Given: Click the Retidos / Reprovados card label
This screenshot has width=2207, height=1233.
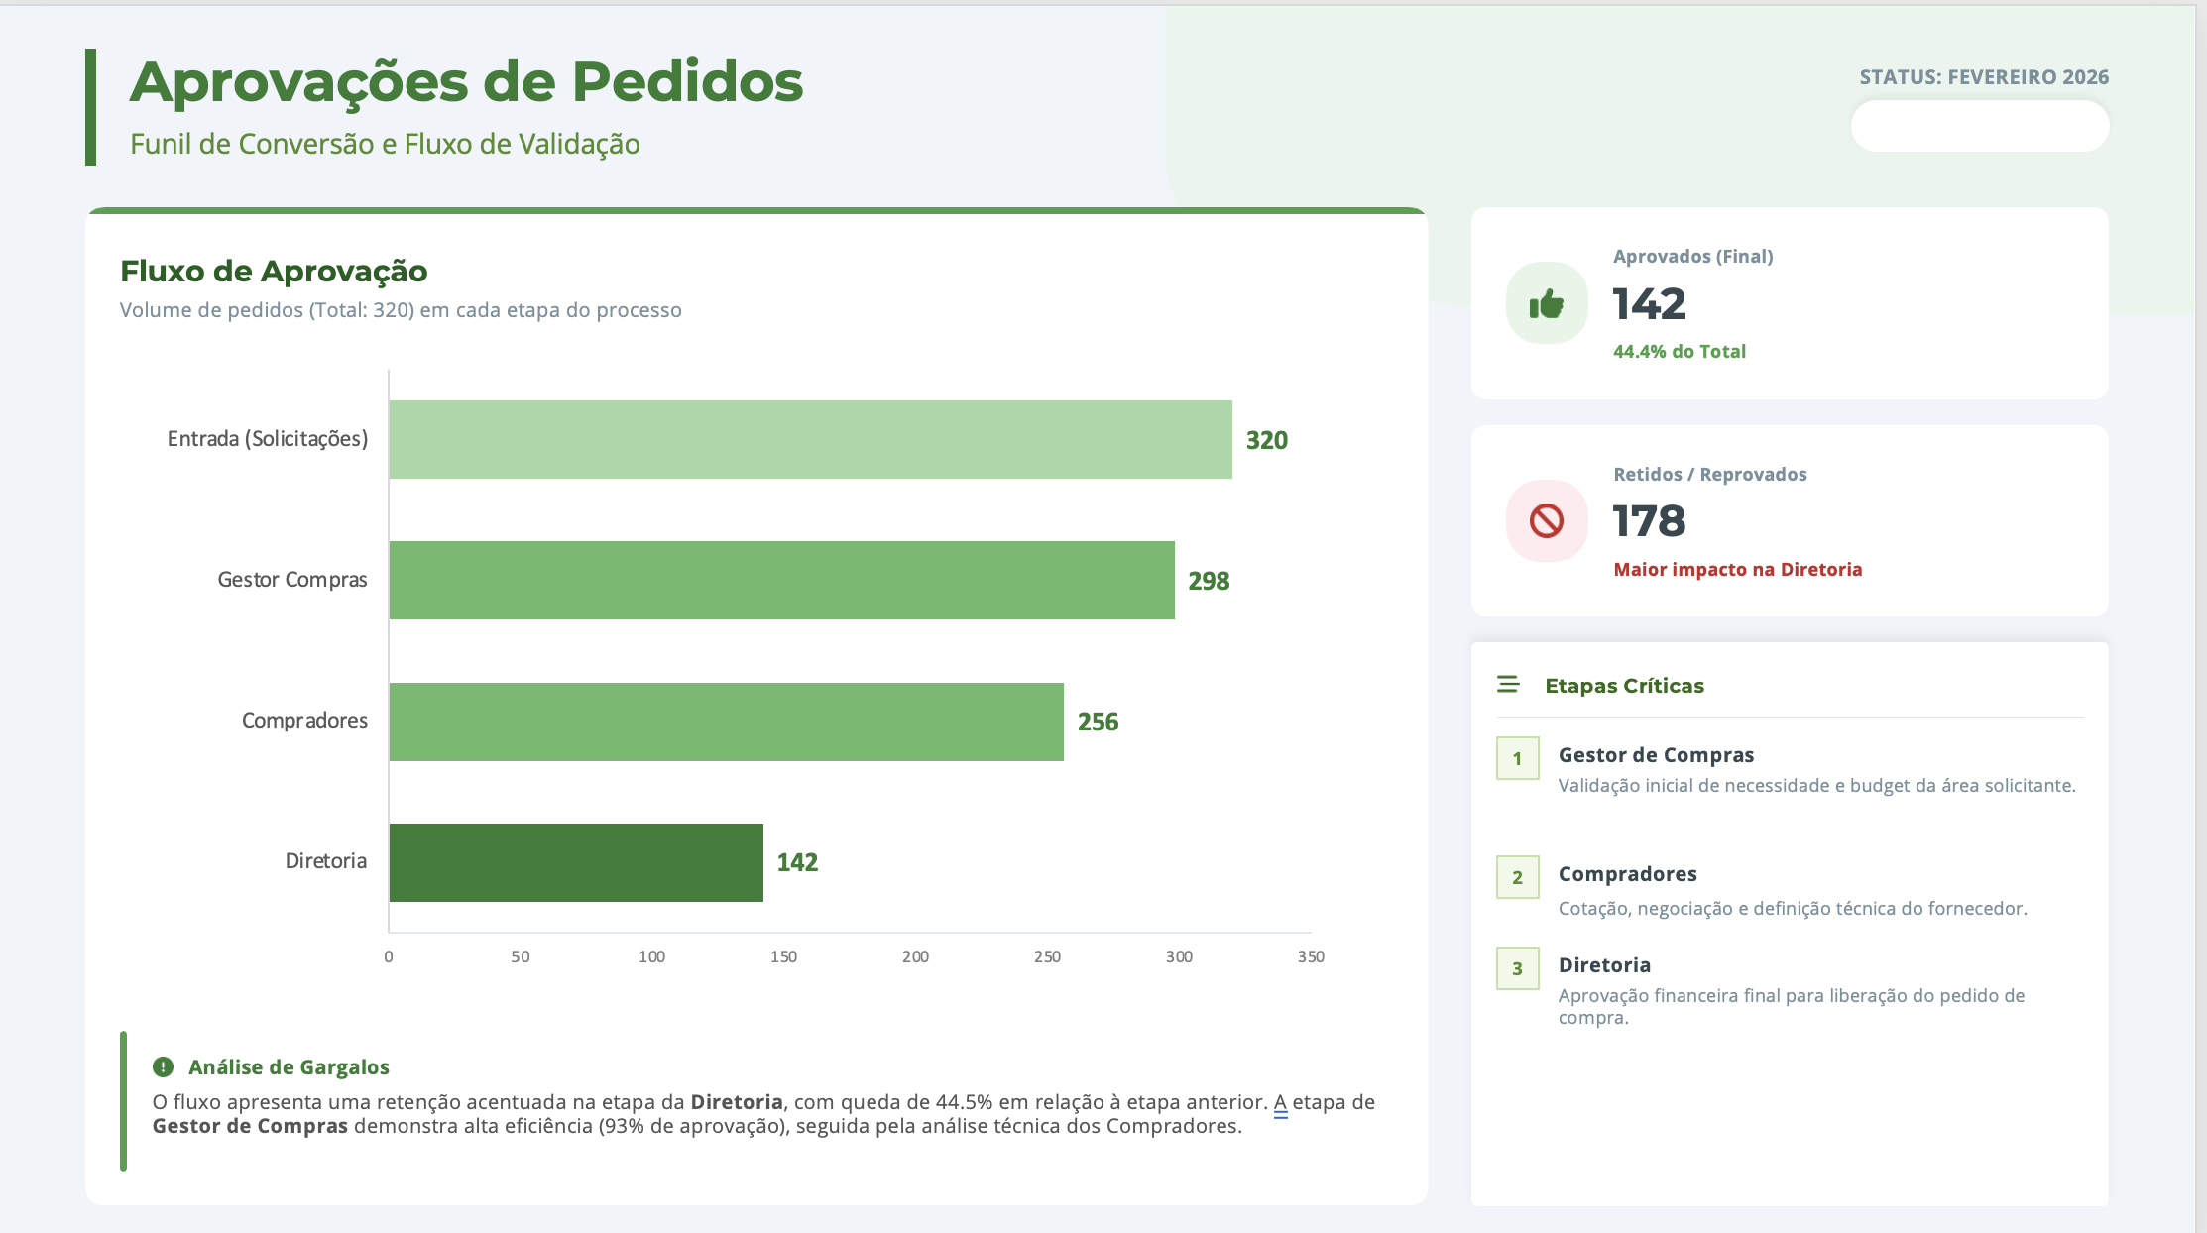Looking at the screenshot, I should [1710, 474].
